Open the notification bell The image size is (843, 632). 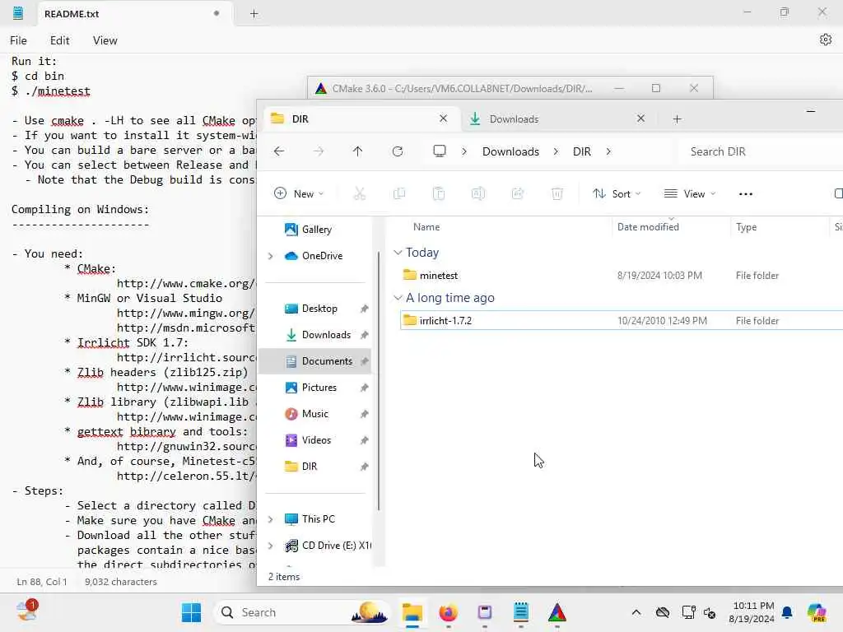[x=786, y=612]
